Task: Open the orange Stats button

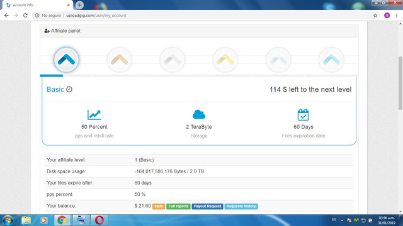Action: pos(159,207)
